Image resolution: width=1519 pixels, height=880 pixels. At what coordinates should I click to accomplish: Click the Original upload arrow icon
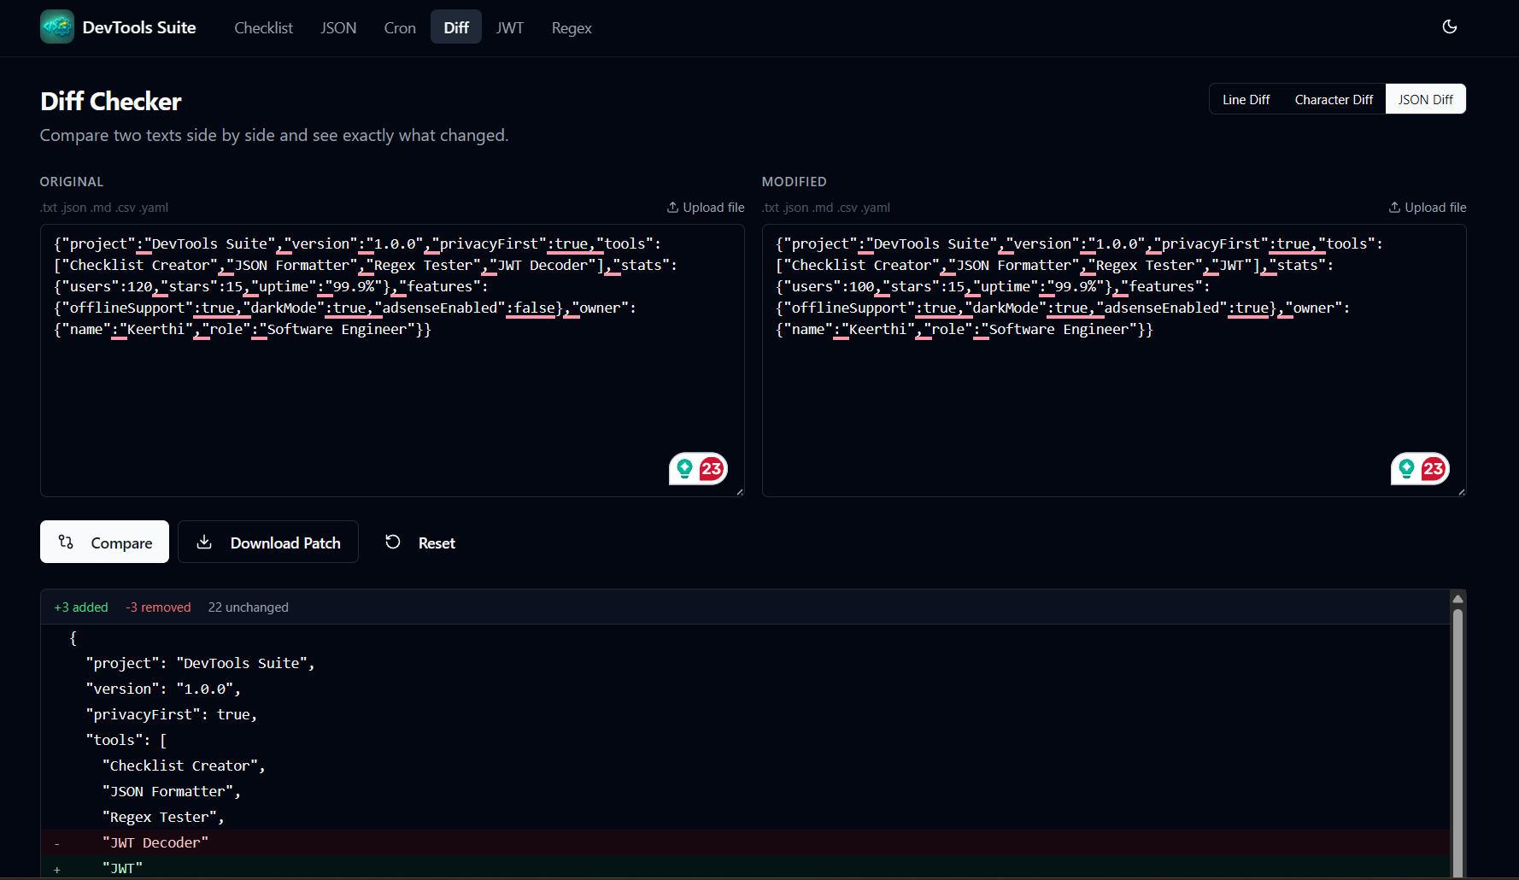pos(673,208)
